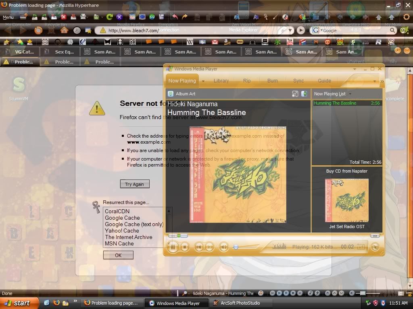
Task: Click Next track in Windows Media Player
Action: coord(209,247)
